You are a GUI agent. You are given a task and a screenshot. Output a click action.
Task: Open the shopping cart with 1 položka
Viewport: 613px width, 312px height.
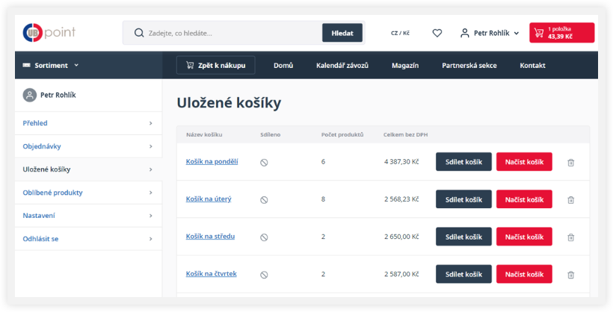(561, 33)
